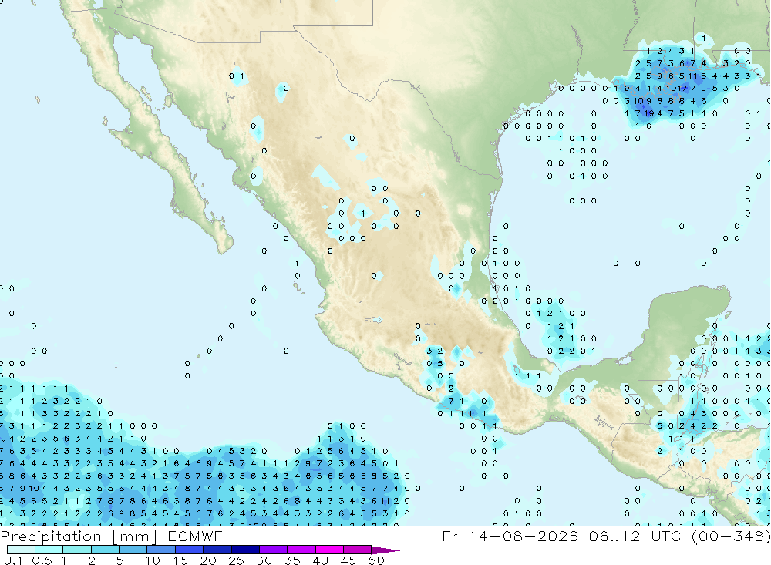Click the legend value '40'
The height and width of the screenshot is (565, 771).
point(321,560)
